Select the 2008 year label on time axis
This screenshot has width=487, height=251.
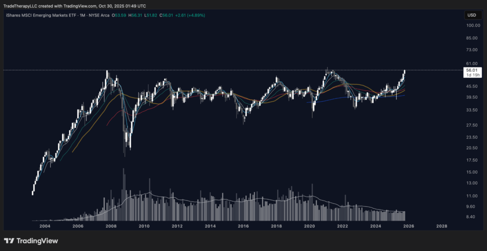tap(111, 226)
